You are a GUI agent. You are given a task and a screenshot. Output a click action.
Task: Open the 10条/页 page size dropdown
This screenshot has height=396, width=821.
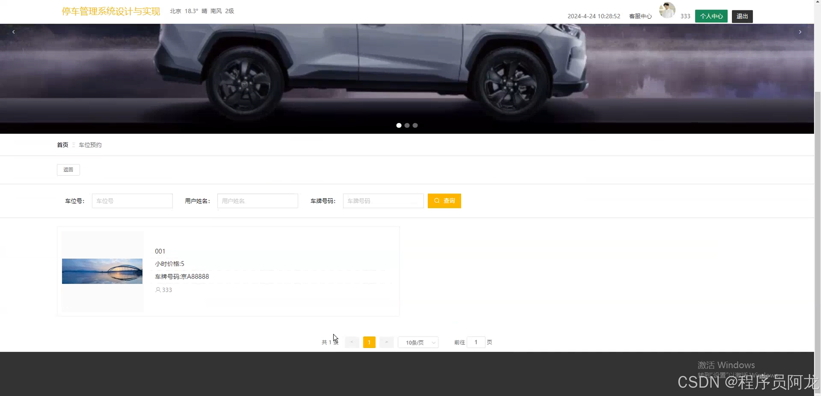[418, 342]
